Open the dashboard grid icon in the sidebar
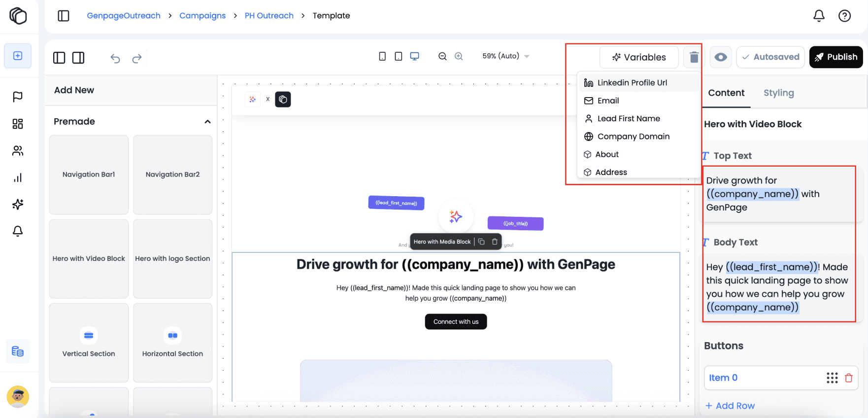 coord(18,124)
